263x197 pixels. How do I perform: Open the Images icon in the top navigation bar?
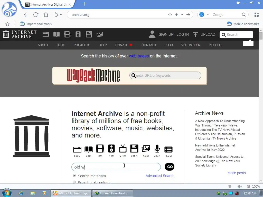(100, 34)
